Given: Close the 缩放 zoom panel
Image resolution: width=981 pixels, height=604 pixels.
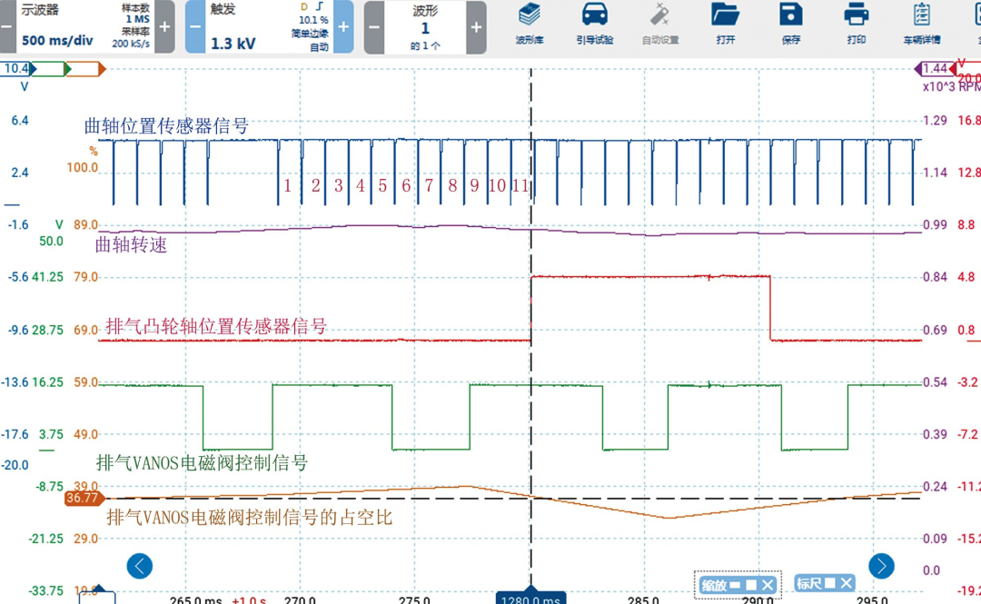Looking at the screenshot, I should point(768,585).
